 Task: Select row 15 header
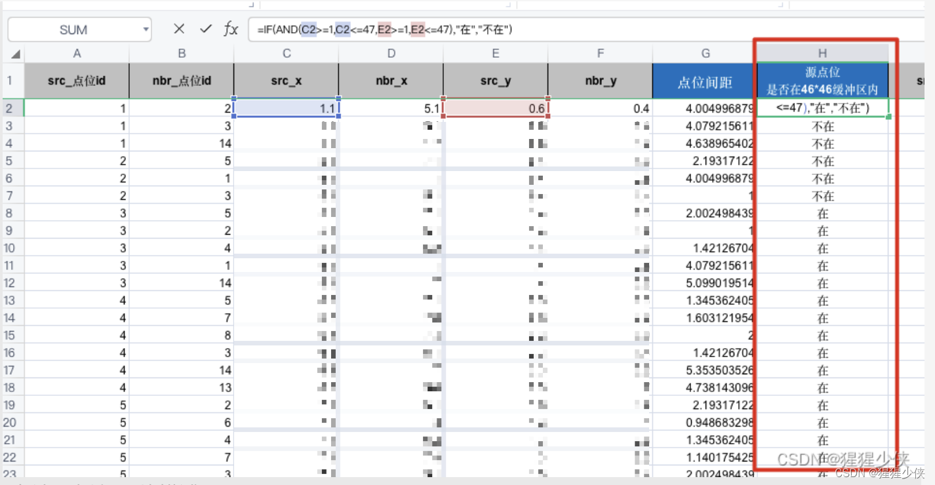click(13, 335)
